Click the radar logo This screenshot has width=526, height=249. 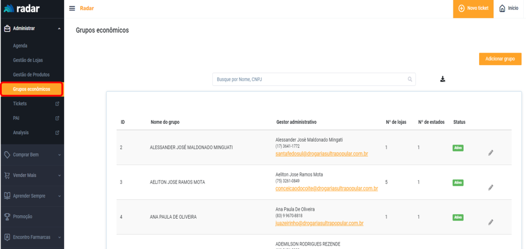(23, 9)
